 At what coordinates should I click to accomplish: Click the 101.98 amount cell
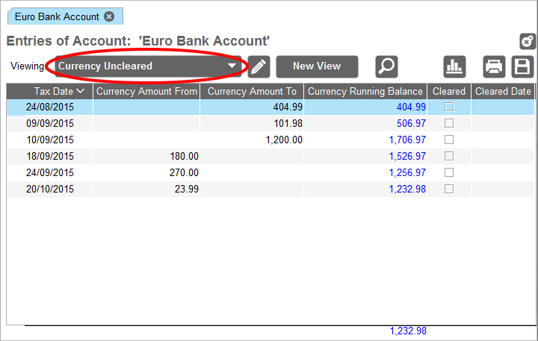click(x=252, y=123)
